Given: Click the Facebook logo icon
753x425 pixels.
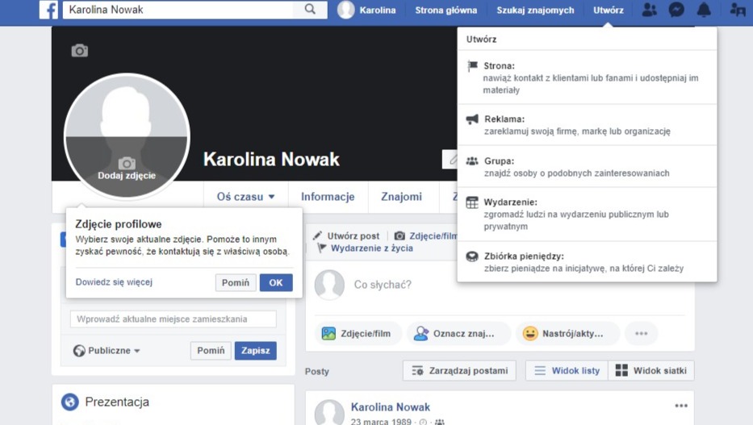Looking at the screenshot, I should point(48,10).
